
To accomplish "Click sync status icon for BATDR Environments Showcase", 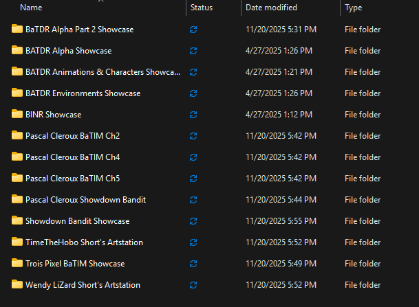I will click(x=193, y=93).
